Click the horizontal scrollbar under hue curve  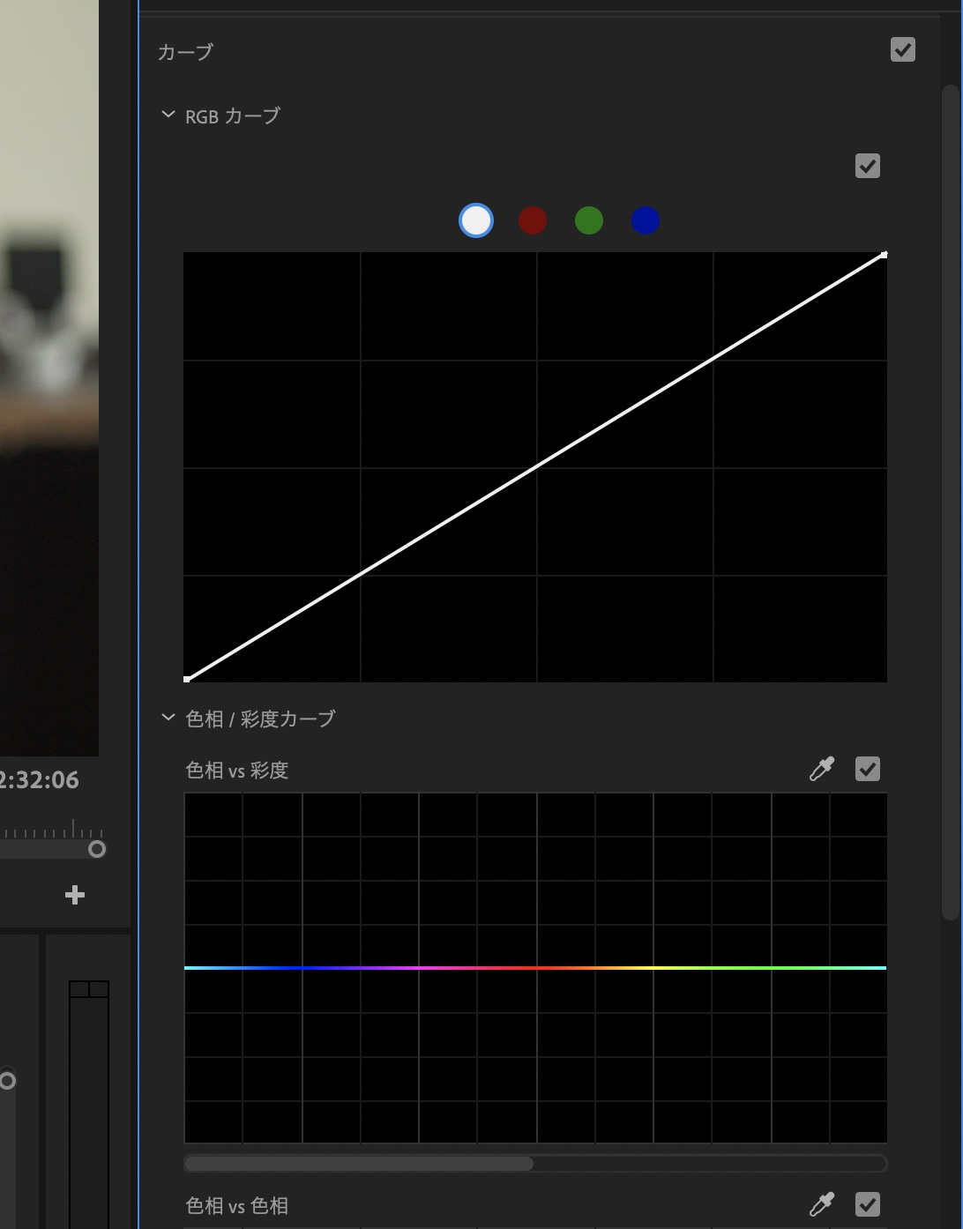coord(359,1164)
